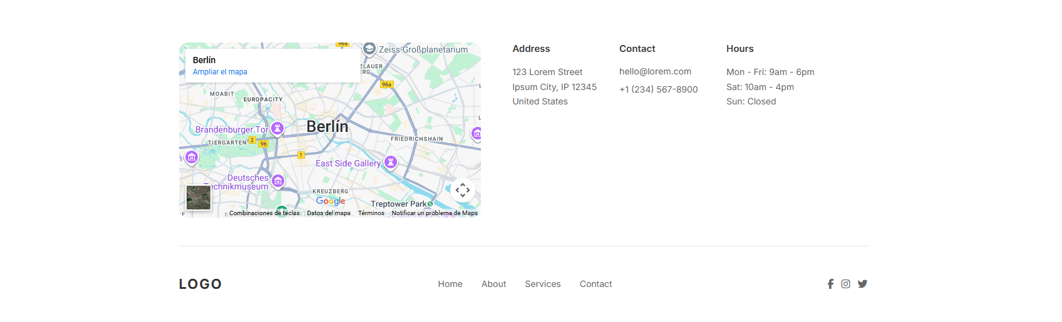Navigate to Services in footer
The height and width of the screenshot is (322, 1062).
pyautogui.click(x=543, y=284)
